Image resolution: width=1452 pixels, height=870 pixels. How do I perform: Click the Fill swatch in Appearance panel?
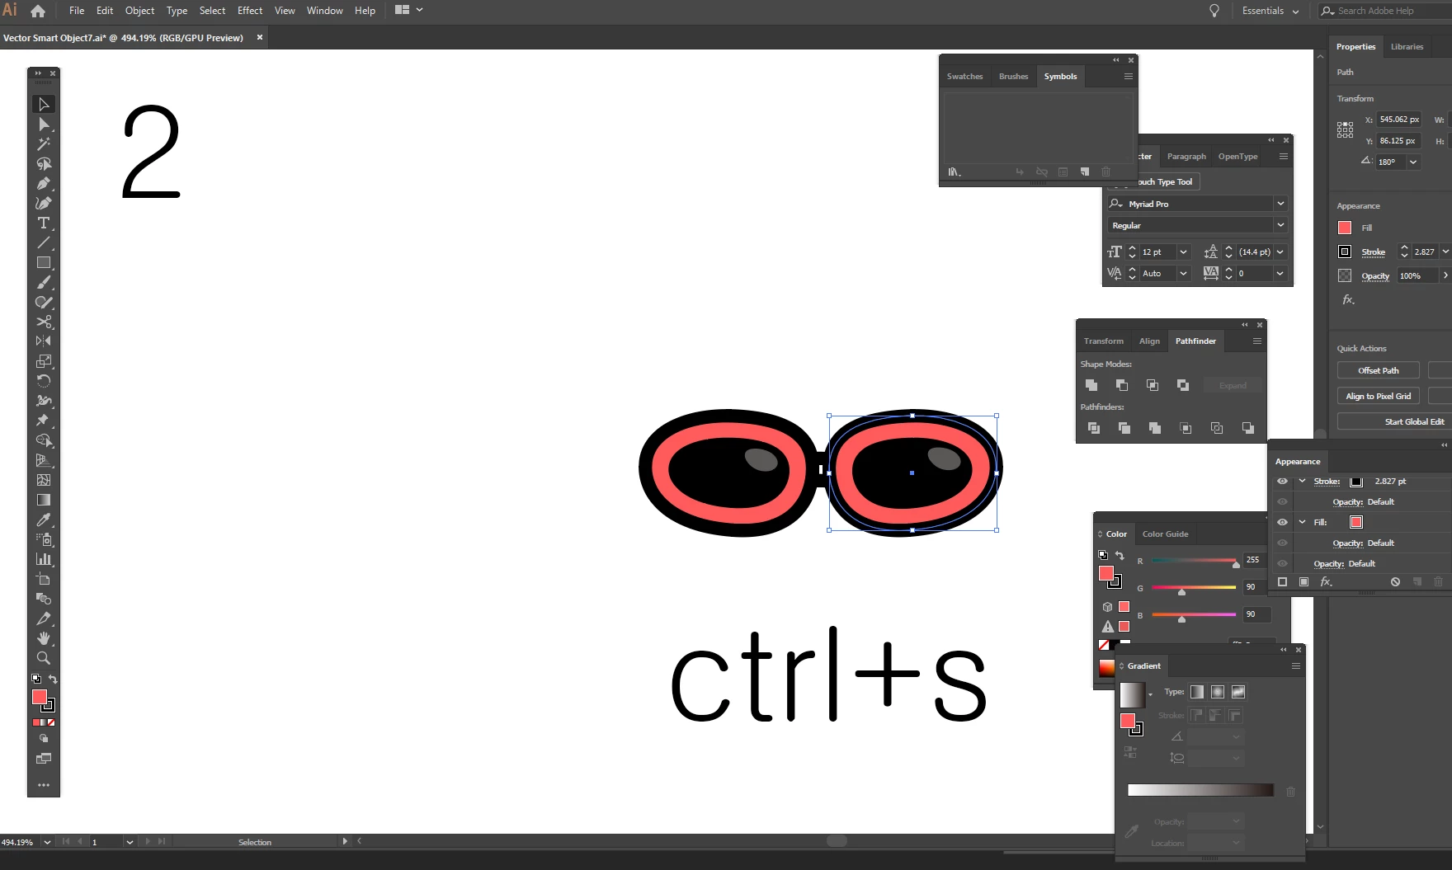tap(1356, 522)
